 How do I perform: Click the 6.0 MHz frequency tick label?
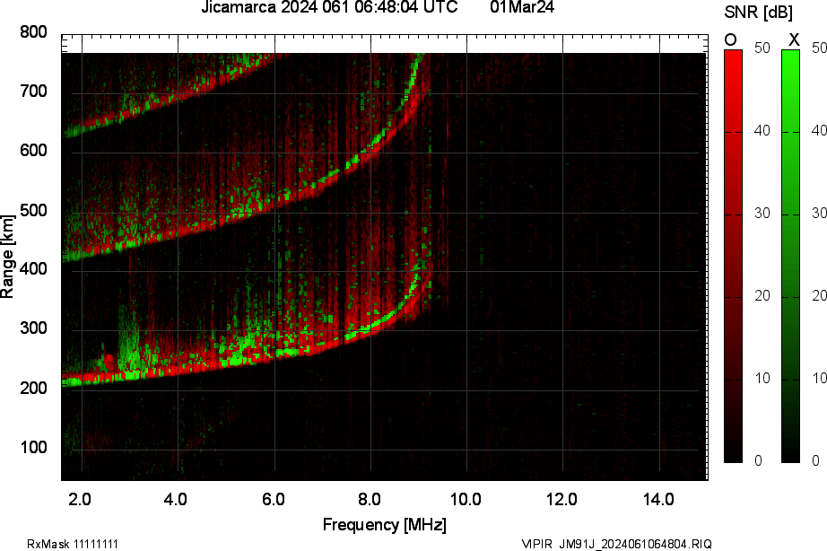[274, 499]
